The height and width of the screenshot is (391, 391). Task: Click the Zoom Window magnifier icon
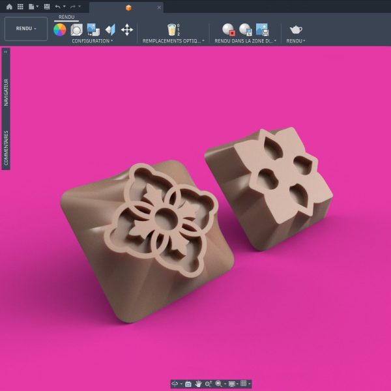pyautogui.click(x=218, y=384)
